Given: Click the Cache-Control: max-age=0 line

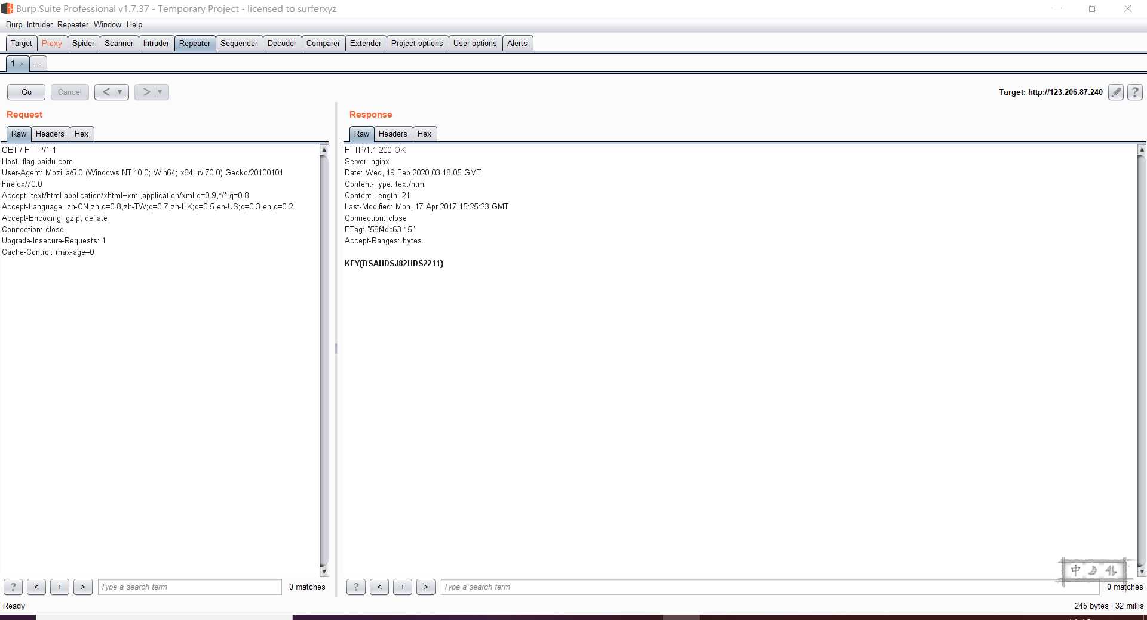Looking at the screenshot, I should [x=48, y=252].
